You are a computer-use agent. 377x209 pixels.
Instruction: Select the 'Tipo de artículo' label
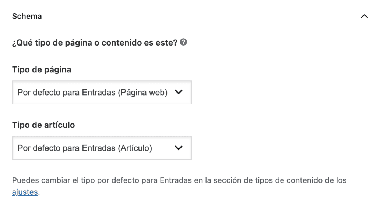coord(43,125)
